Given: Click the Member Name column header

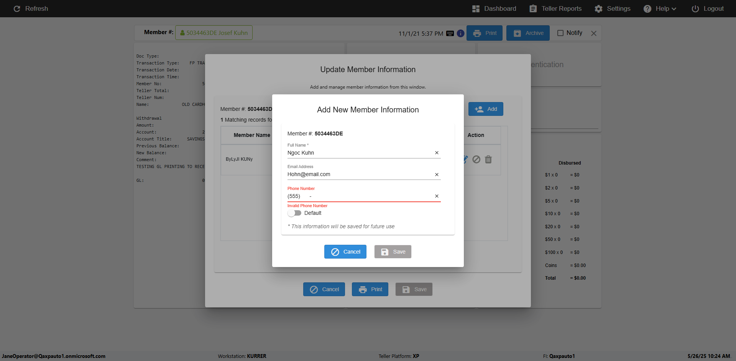Looking at the screenshot, I should click(x=252, y=135).
